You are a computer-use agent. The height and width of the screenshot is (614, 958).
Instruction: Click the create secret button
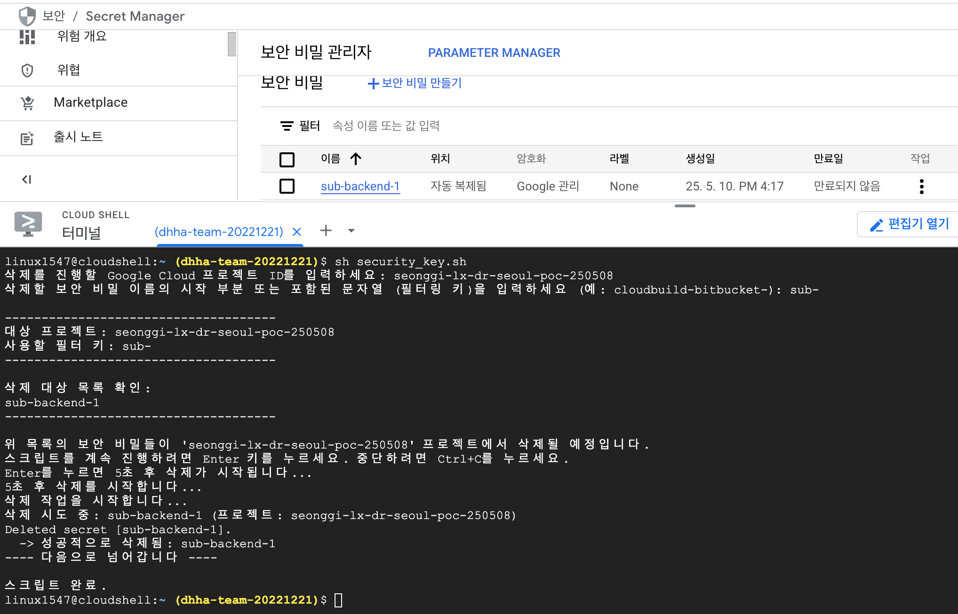[x=415, y=83]
